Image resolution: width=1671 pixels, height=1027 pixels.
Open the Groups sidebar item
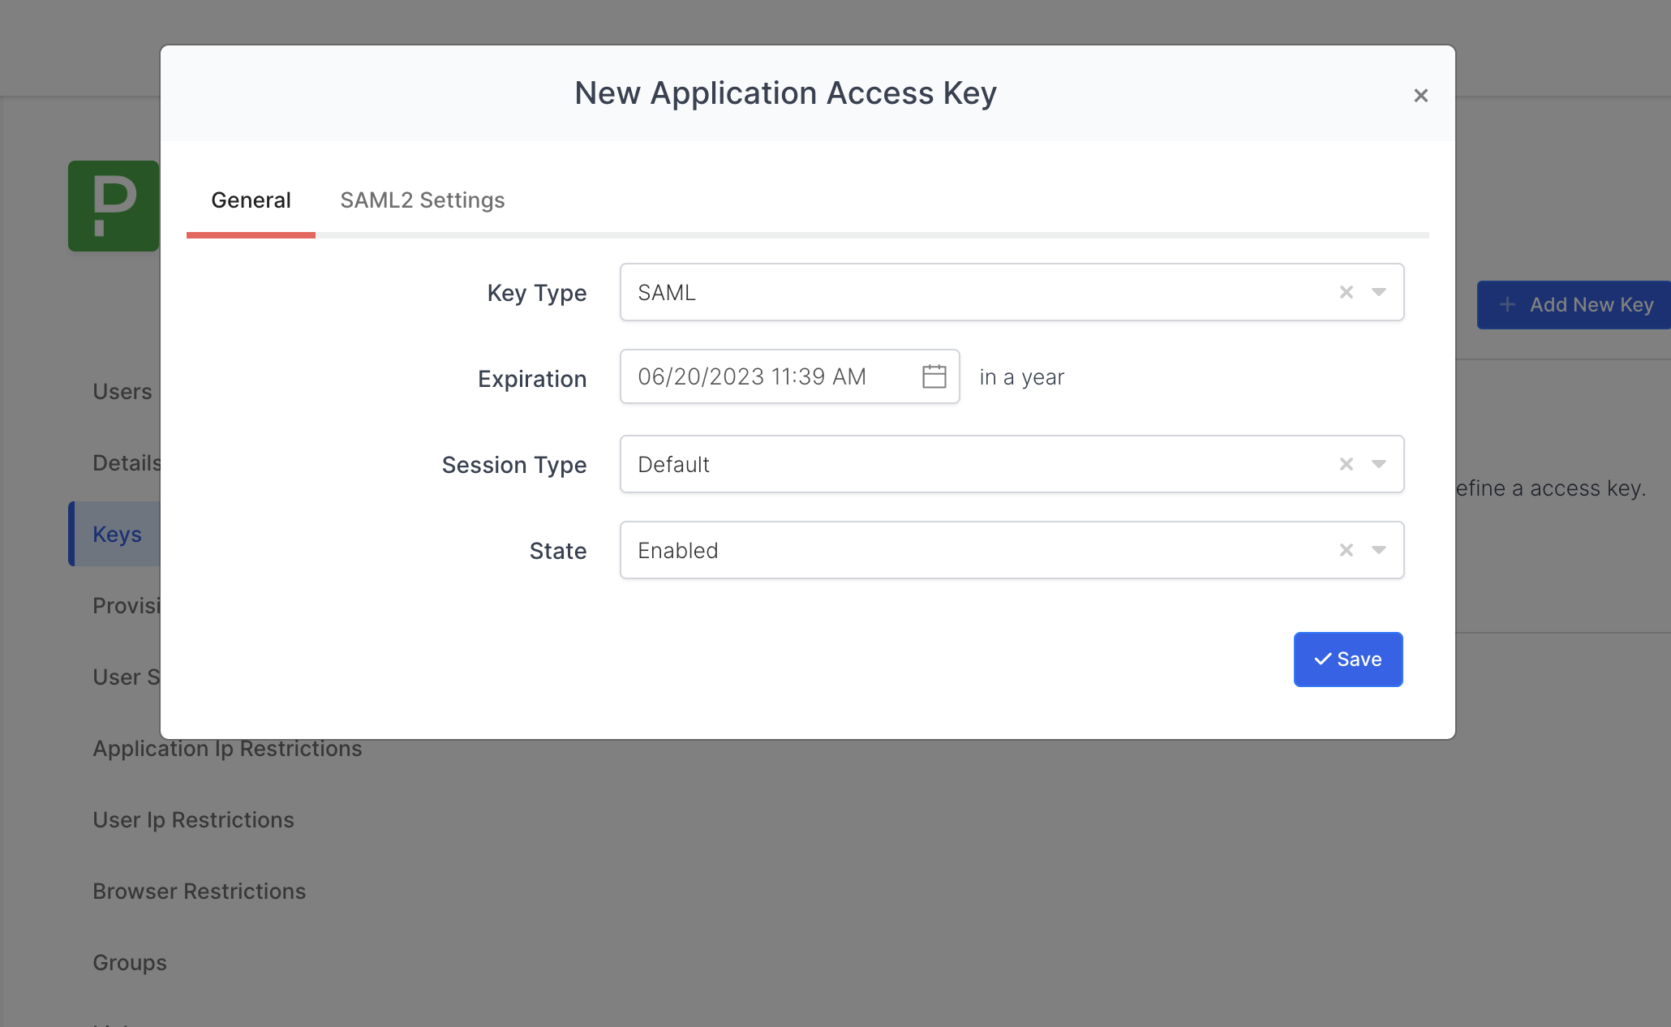[x=130, y=963]
